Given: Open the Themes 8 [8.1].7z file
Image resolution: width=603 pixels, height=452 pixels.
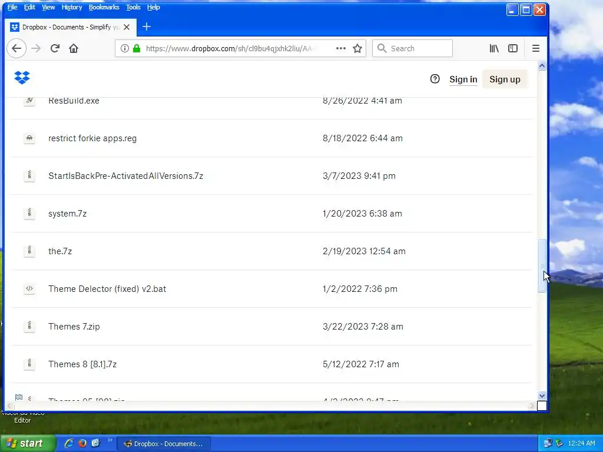Looking at the screenshot, I should [82, 364].
